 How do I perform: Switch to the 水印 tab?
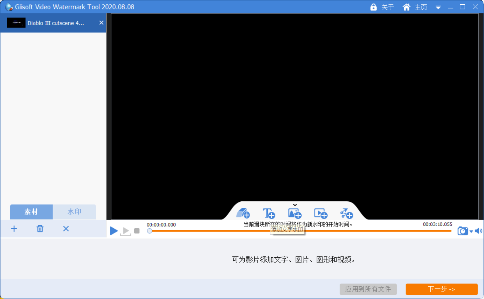coord(74,212)
